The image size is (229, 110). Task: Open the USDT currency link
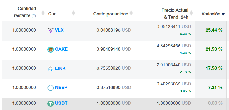[x=61, y=103]
